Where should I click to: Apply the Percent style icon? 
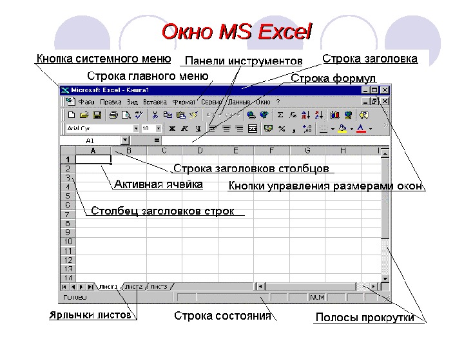pyautogui.click(x=282, y=128)
